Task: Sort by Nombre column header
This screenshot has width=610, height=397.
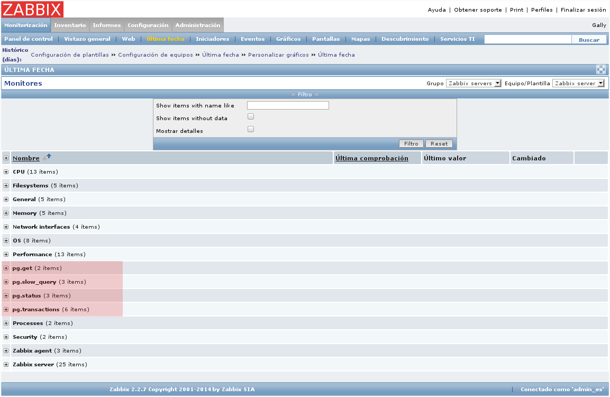Action: [26, 158]
